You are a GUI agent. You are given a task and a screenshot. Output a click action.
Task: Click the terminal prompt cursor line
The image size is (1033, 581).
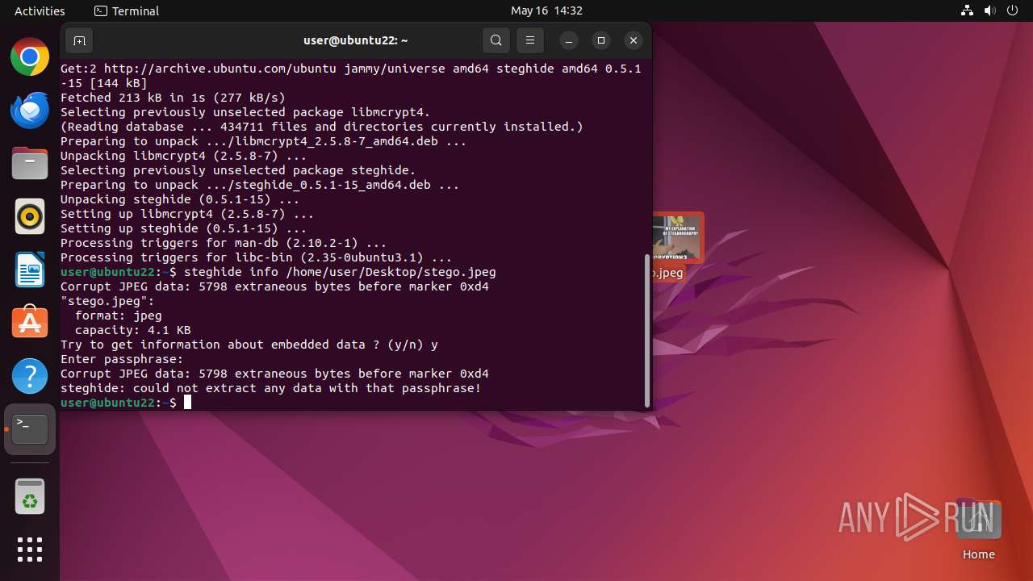coord(126,403)
